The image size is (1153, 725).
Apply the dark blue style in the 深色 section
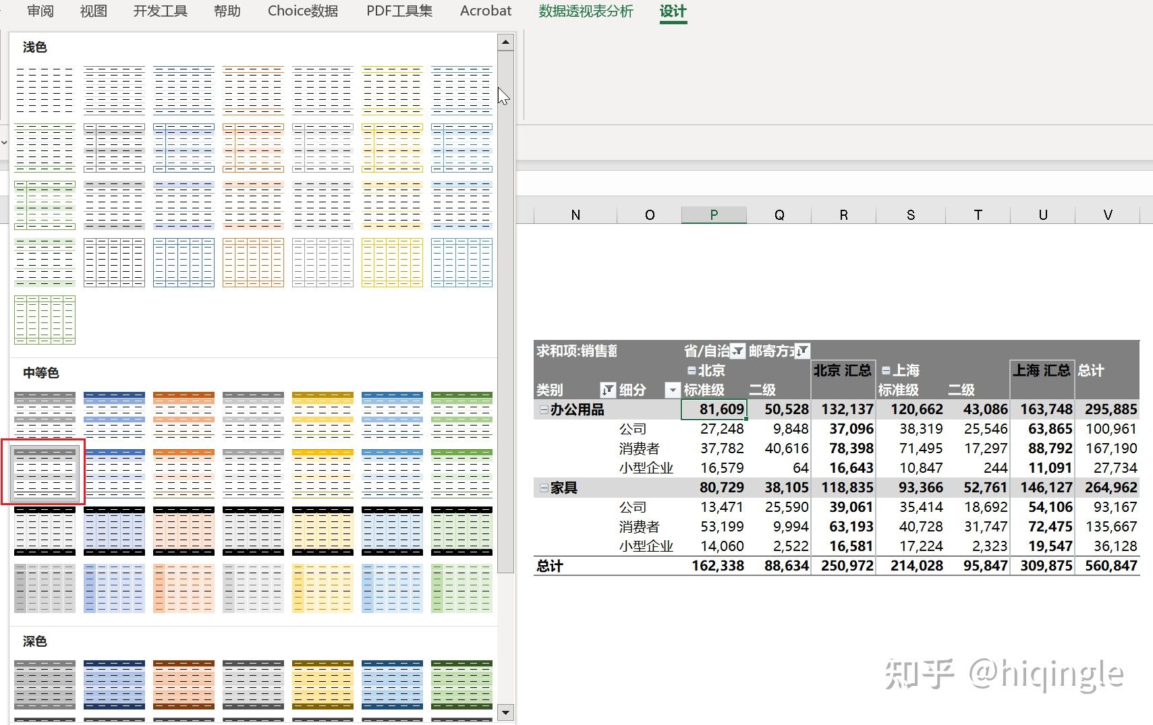(114, 685)
